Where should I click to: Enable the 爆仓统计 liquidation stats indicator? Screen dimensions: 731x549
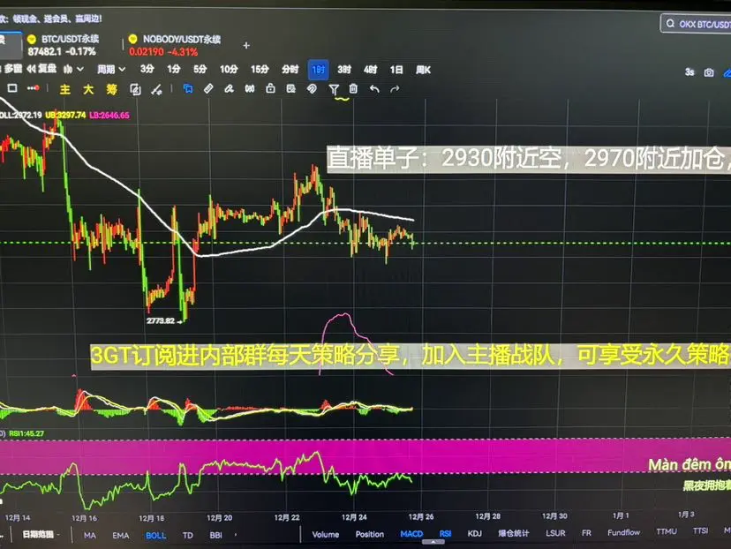[x=513, y=533]
